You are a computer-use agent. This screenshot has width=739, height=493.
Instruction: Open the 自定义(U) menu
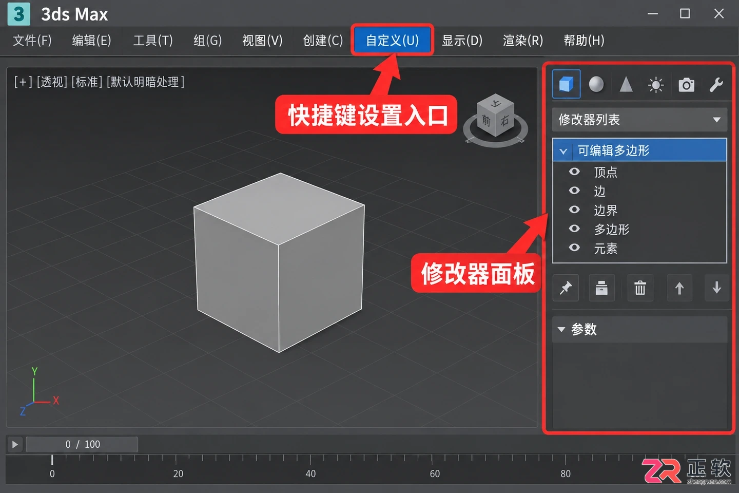tap(392, 40)
